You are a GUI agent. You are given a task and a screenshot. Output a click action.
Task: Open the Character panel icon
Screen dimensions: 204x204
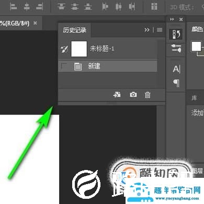[176, 69]
